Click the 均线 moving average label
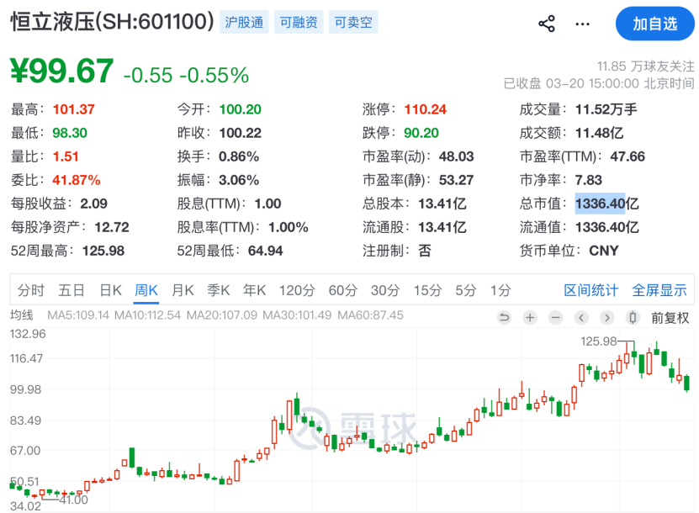The height and width of the screenshot is (513, 699). [21, 315]
